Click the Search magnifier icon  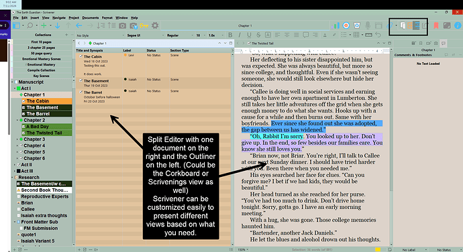coord(30,25)
